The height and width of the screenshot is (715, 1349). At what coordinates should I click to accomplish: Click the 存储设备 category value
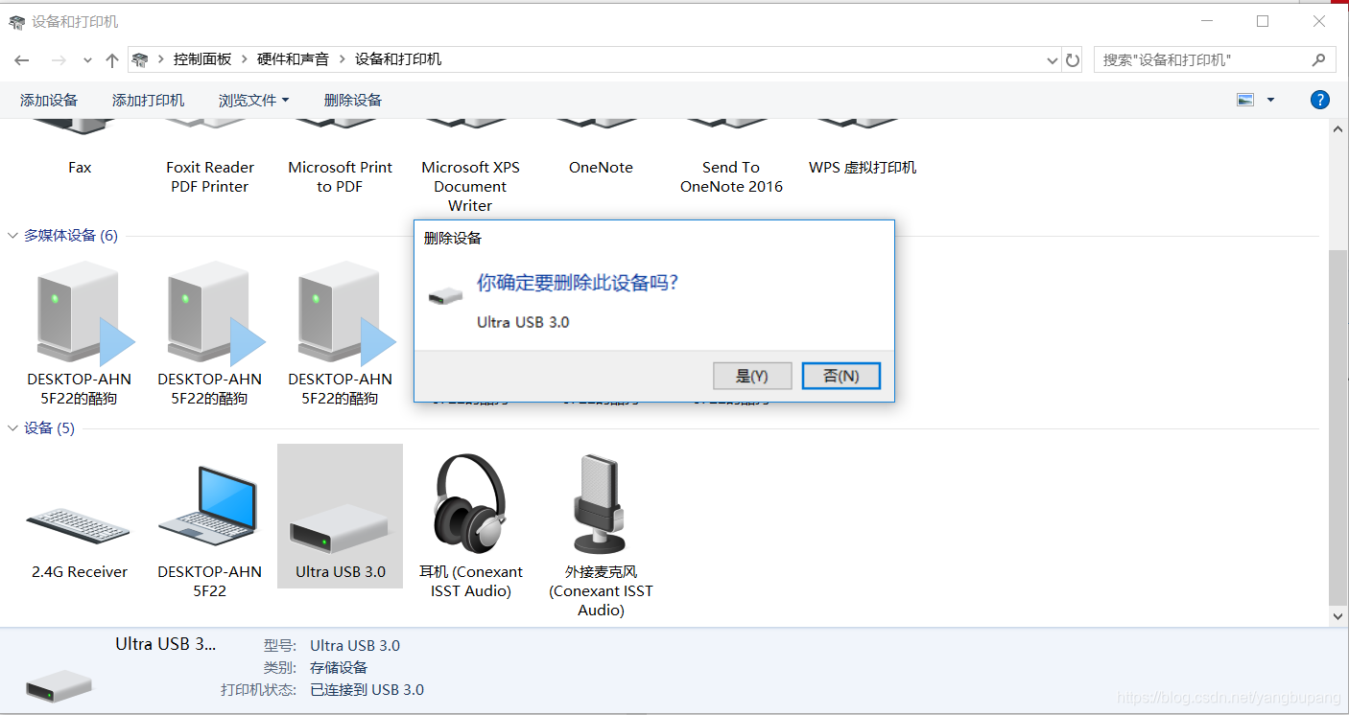[339, 667]
